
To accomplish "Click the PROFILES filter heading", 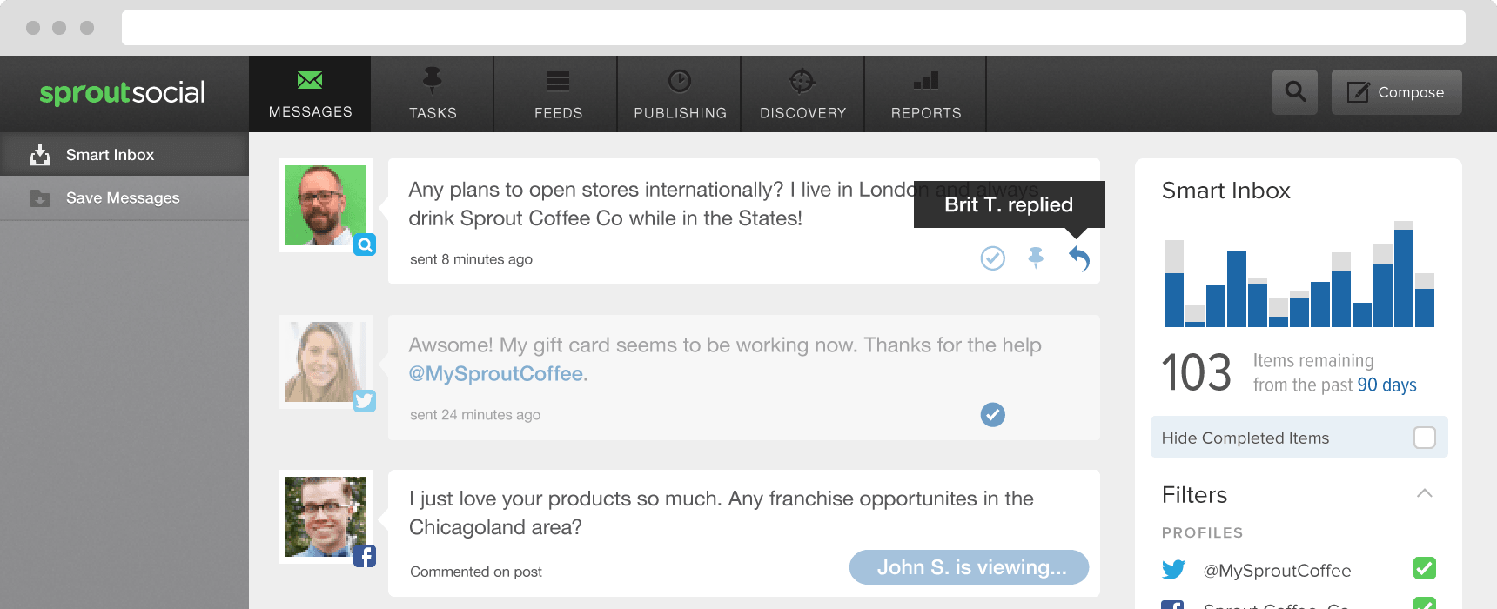I will click(1202, 532).
